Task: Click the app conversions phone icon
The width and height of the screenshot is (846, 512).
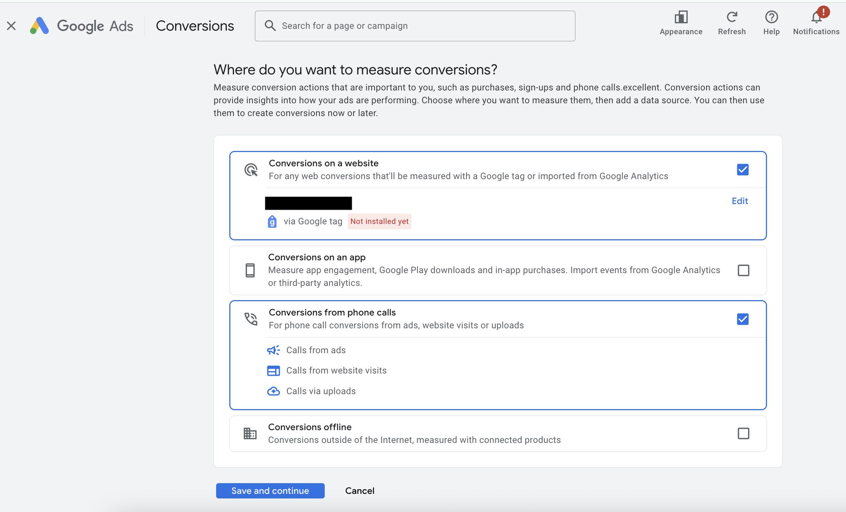Action: 250,270
